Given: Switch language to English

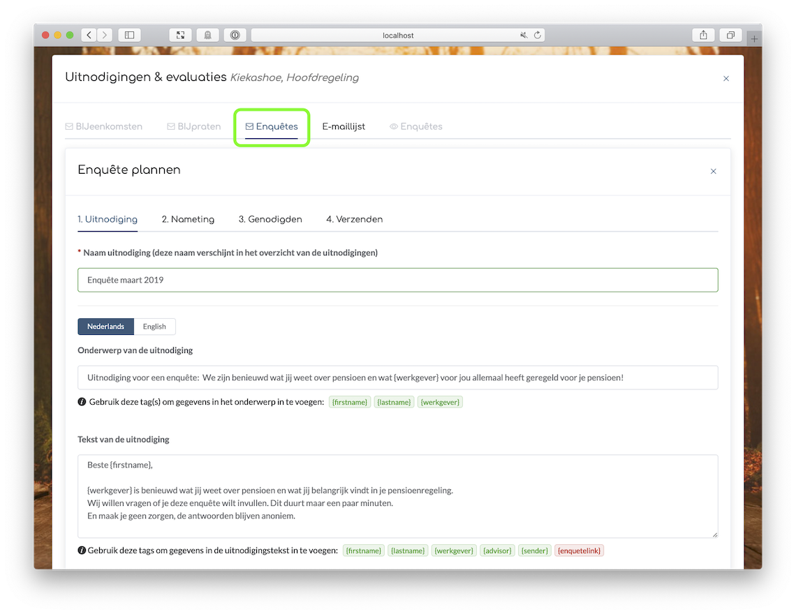Looking at the screenshot, I should pyautogui.click(x=154, y=327).
